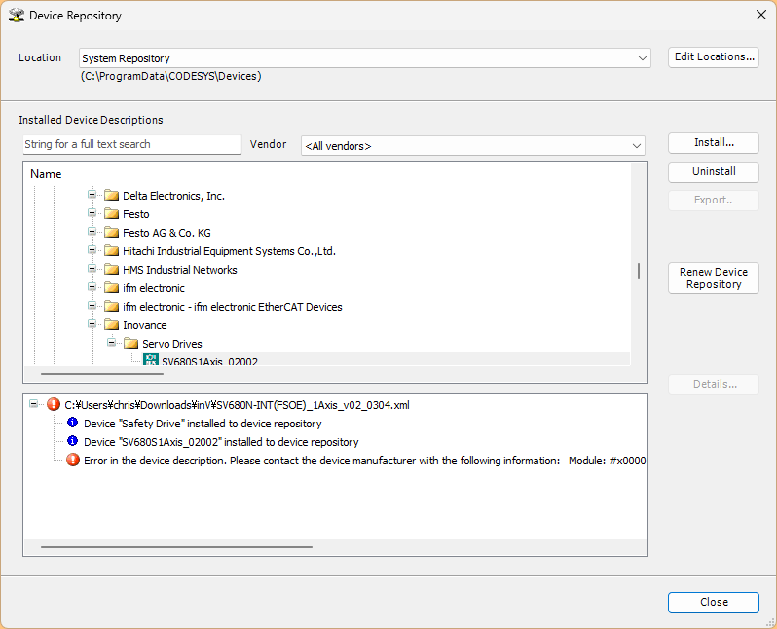Click the SV680S1Axis_02002 device icon in tree
This screenshot has height=629, width=777.
click(151, 360)
